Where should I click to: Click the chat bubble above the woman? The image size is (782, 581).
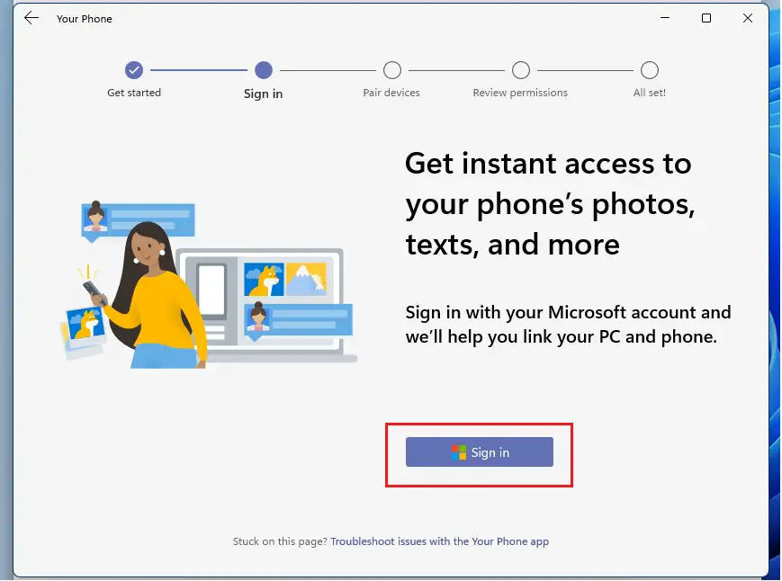[x=139, y=220]
